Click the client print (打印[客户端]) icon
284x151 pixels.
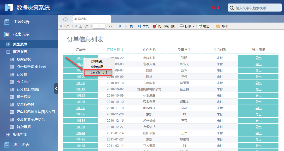[x=155, y=26]
